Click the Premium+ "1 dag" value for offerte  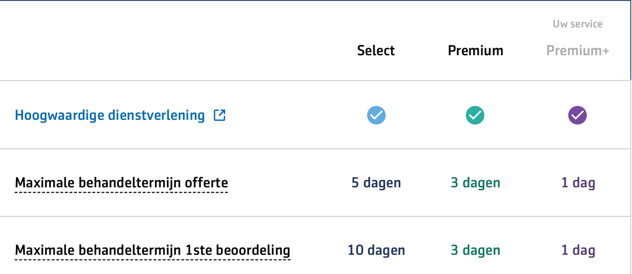coord(578,183)
